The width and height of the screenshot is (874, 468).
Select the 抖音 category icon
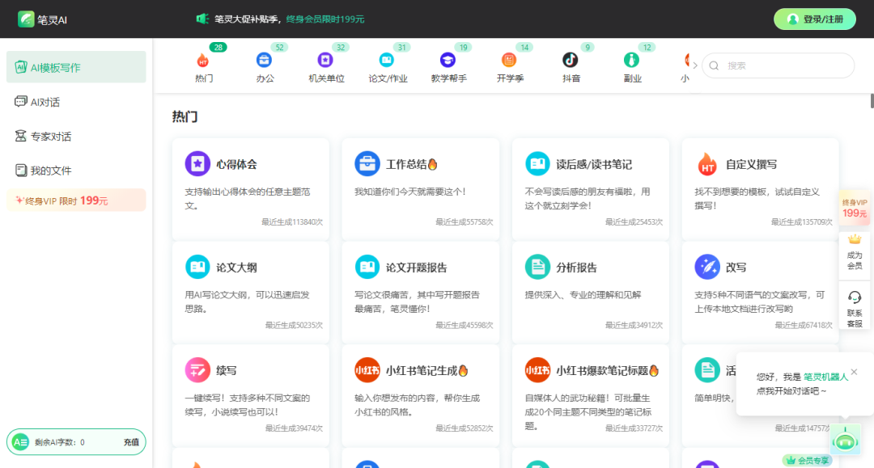click(571, 60)
